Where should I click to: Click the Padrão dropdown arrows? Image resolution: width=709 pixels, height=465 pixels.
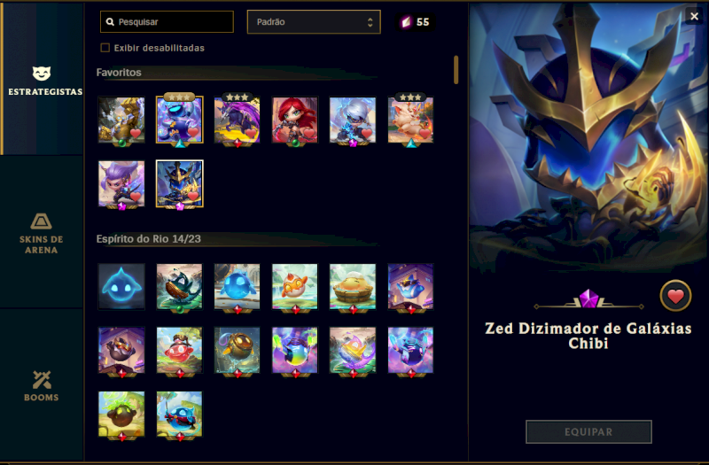(370, 22)
